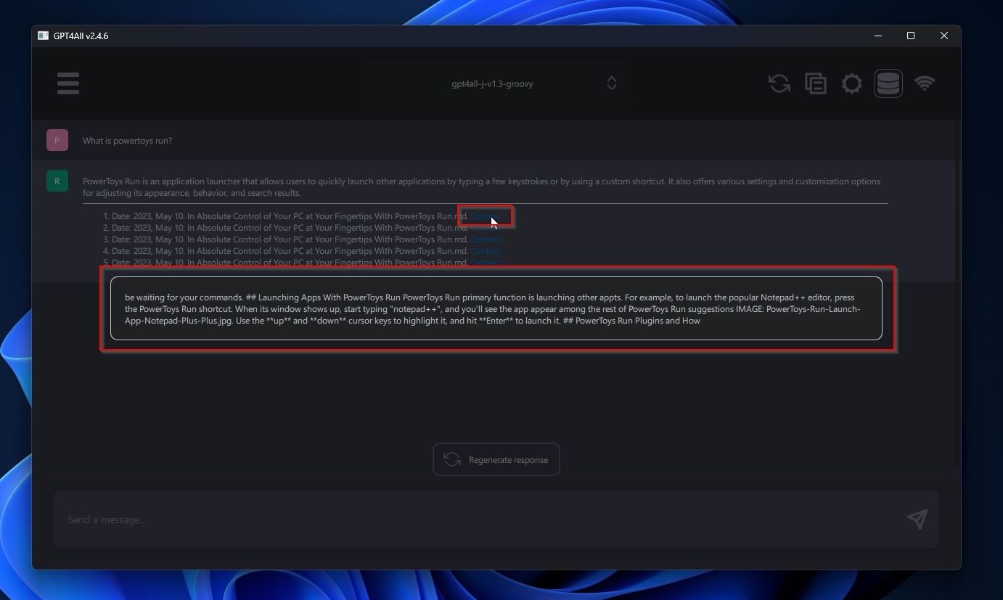Reset the chat with the circular arrow icon

point(779,83)
